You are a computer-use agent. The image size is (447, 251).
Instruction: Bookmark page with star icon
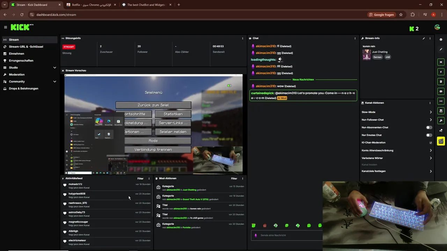click(x=401, y=15)
